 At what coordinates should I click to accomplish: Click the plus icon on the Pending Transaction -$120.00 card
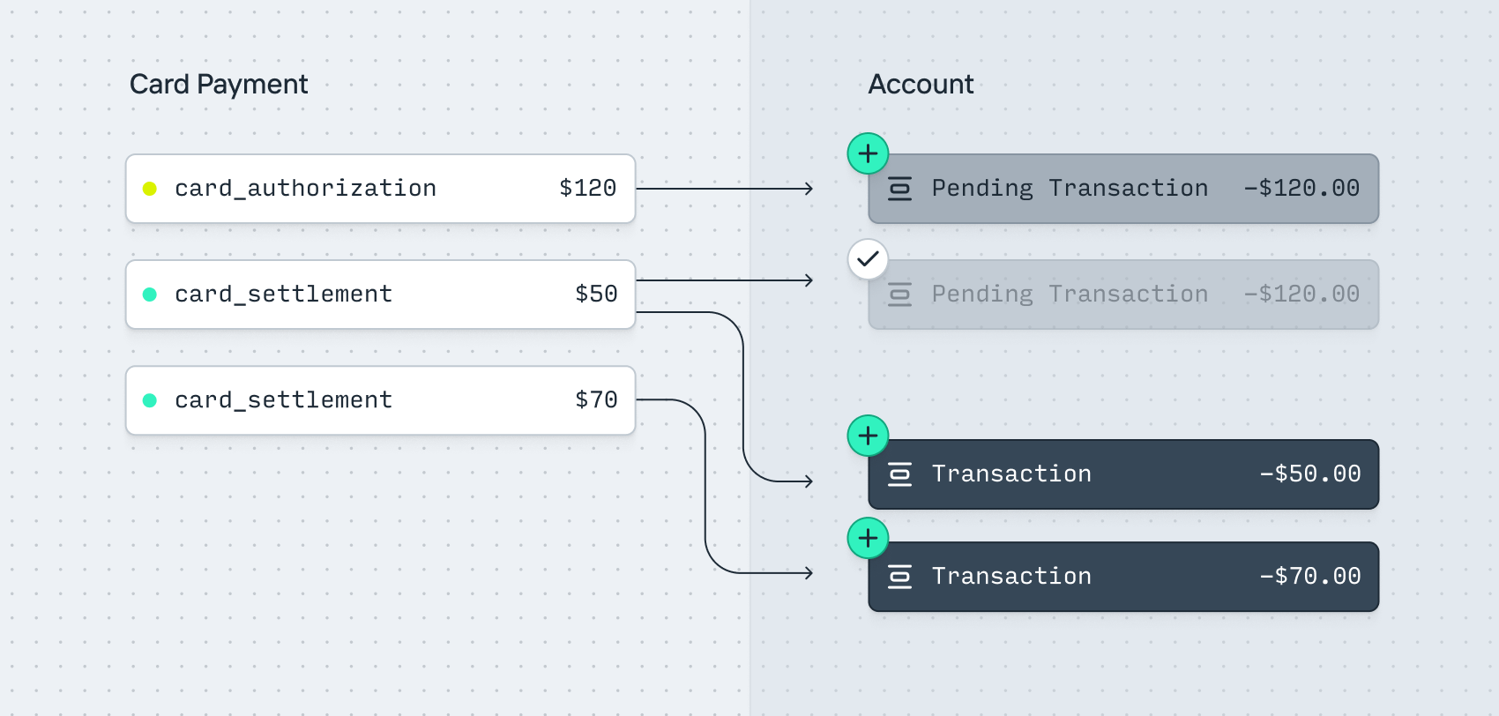point(868,154)
